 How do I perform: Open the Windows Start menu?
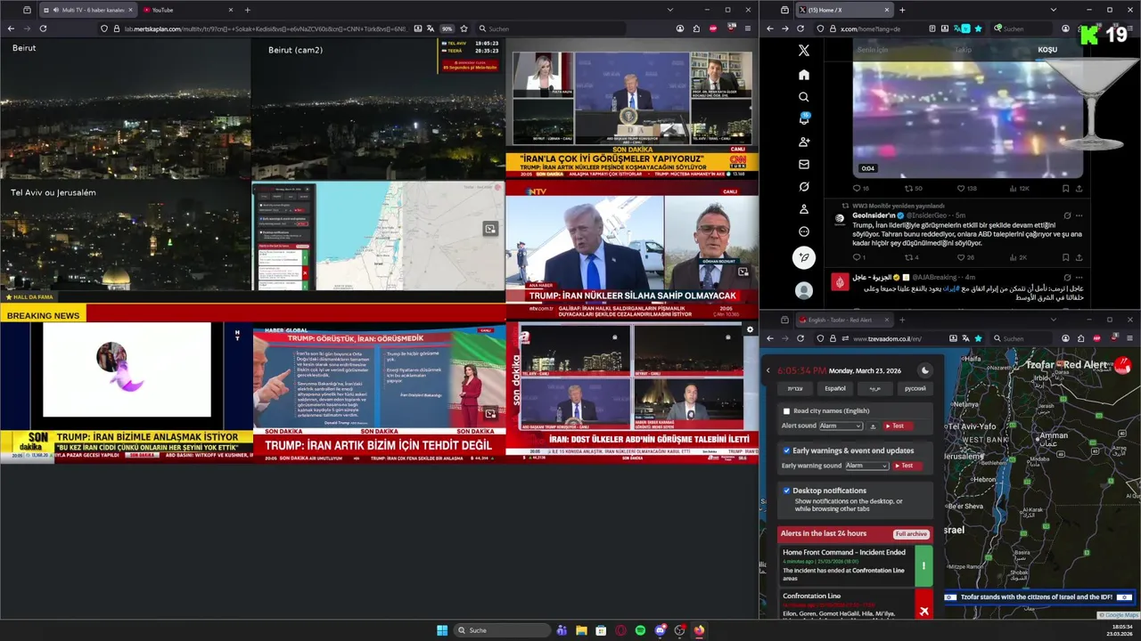(442, 630)
